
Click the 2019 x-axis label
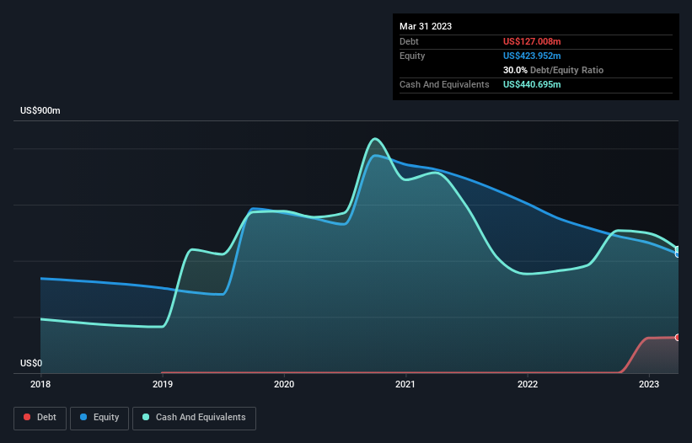pyautogui.click(x=163, y=384)
